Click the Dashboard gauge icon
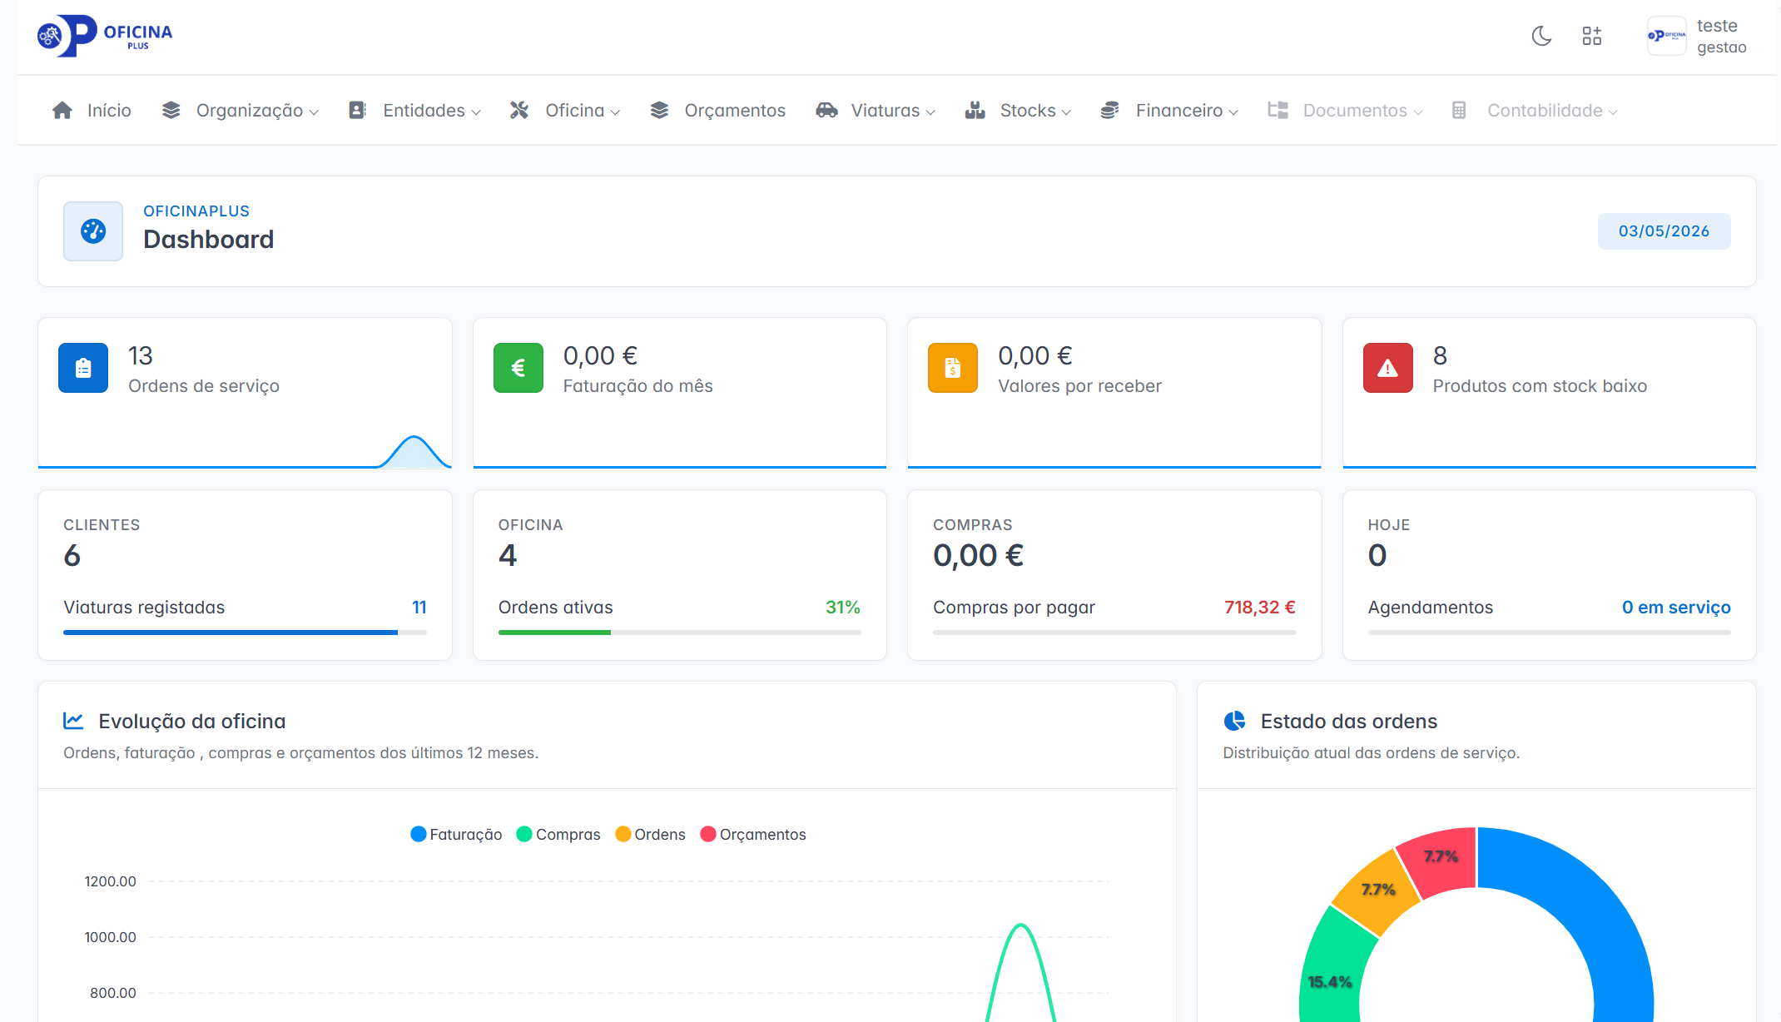 point(93,231)
